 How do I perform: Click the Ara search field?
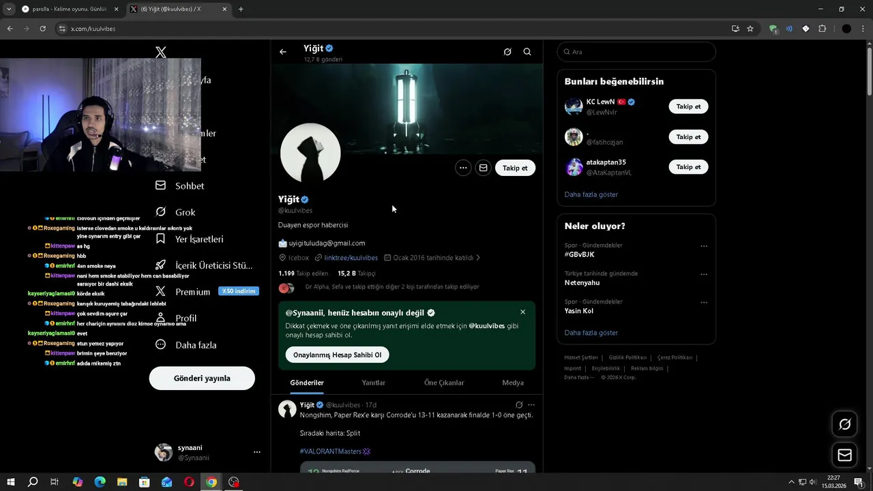pyautogui.click(x=636, y=52)
